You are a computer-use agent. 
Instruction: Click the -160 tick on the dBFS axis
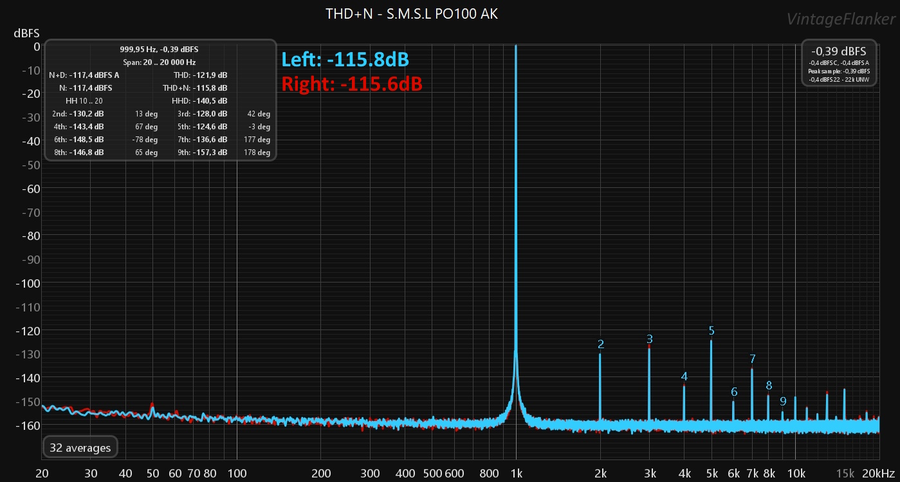point(27,425)
